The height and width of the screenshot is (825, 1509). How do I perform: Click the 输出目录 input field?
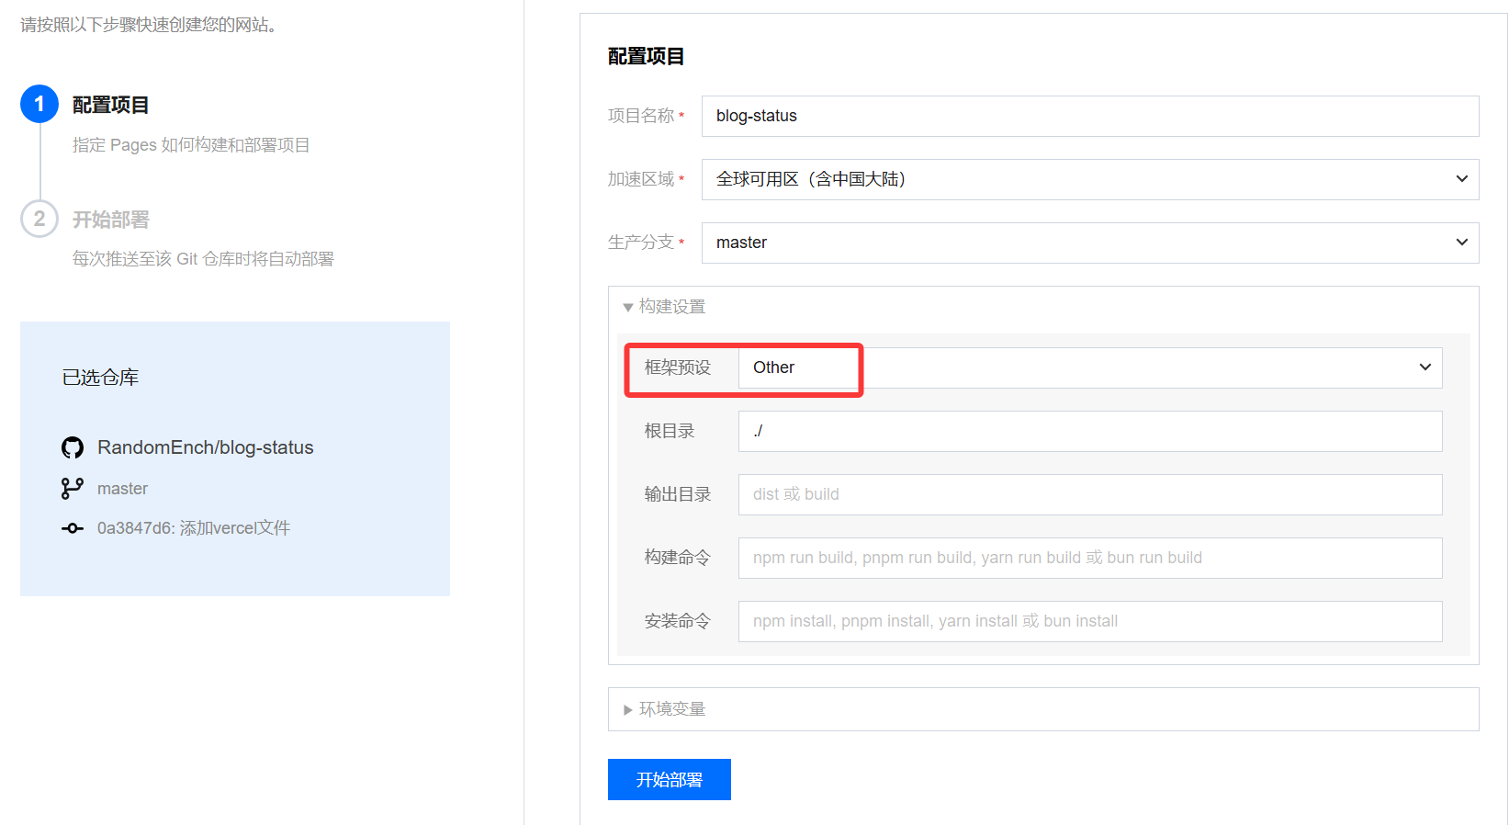pos(1089,494)
